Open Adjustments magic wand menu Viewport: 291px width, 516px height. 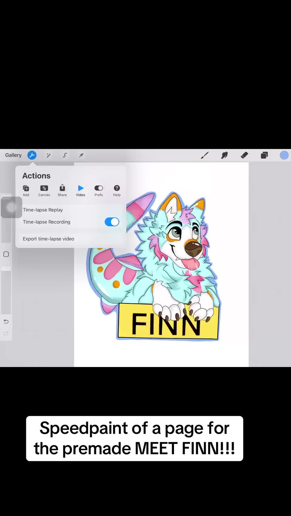coord(48,155)
